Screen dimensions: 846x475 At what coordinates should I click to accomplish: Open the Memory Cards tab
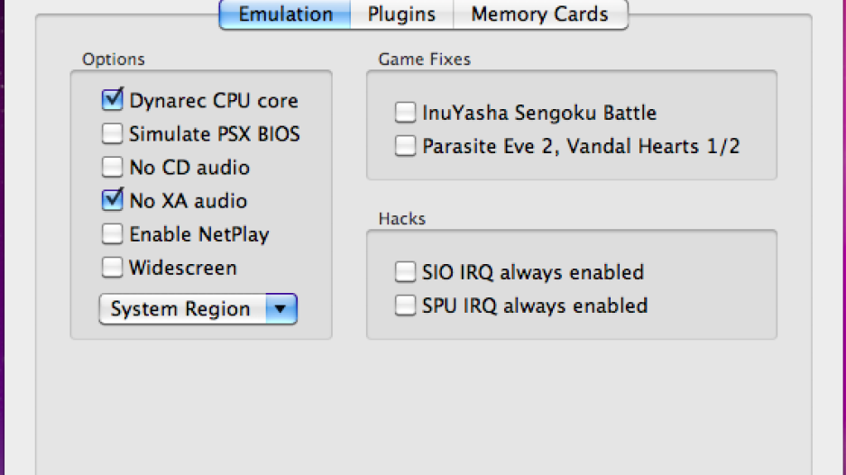tap(540, 14)
